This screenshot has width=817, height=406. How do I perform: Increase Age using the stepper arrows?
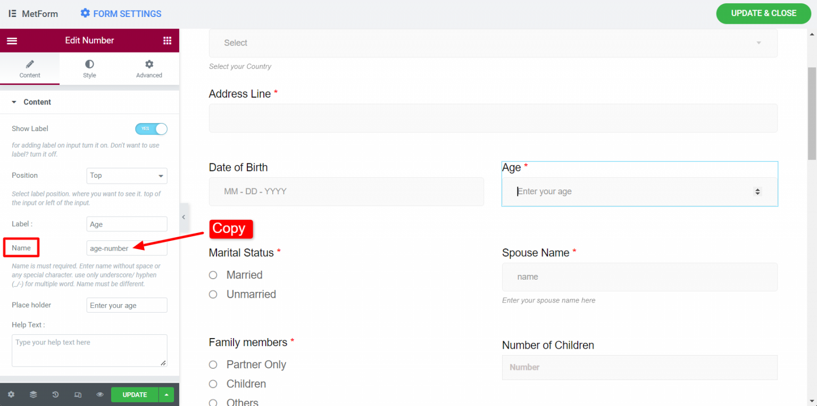pos(757,191)
